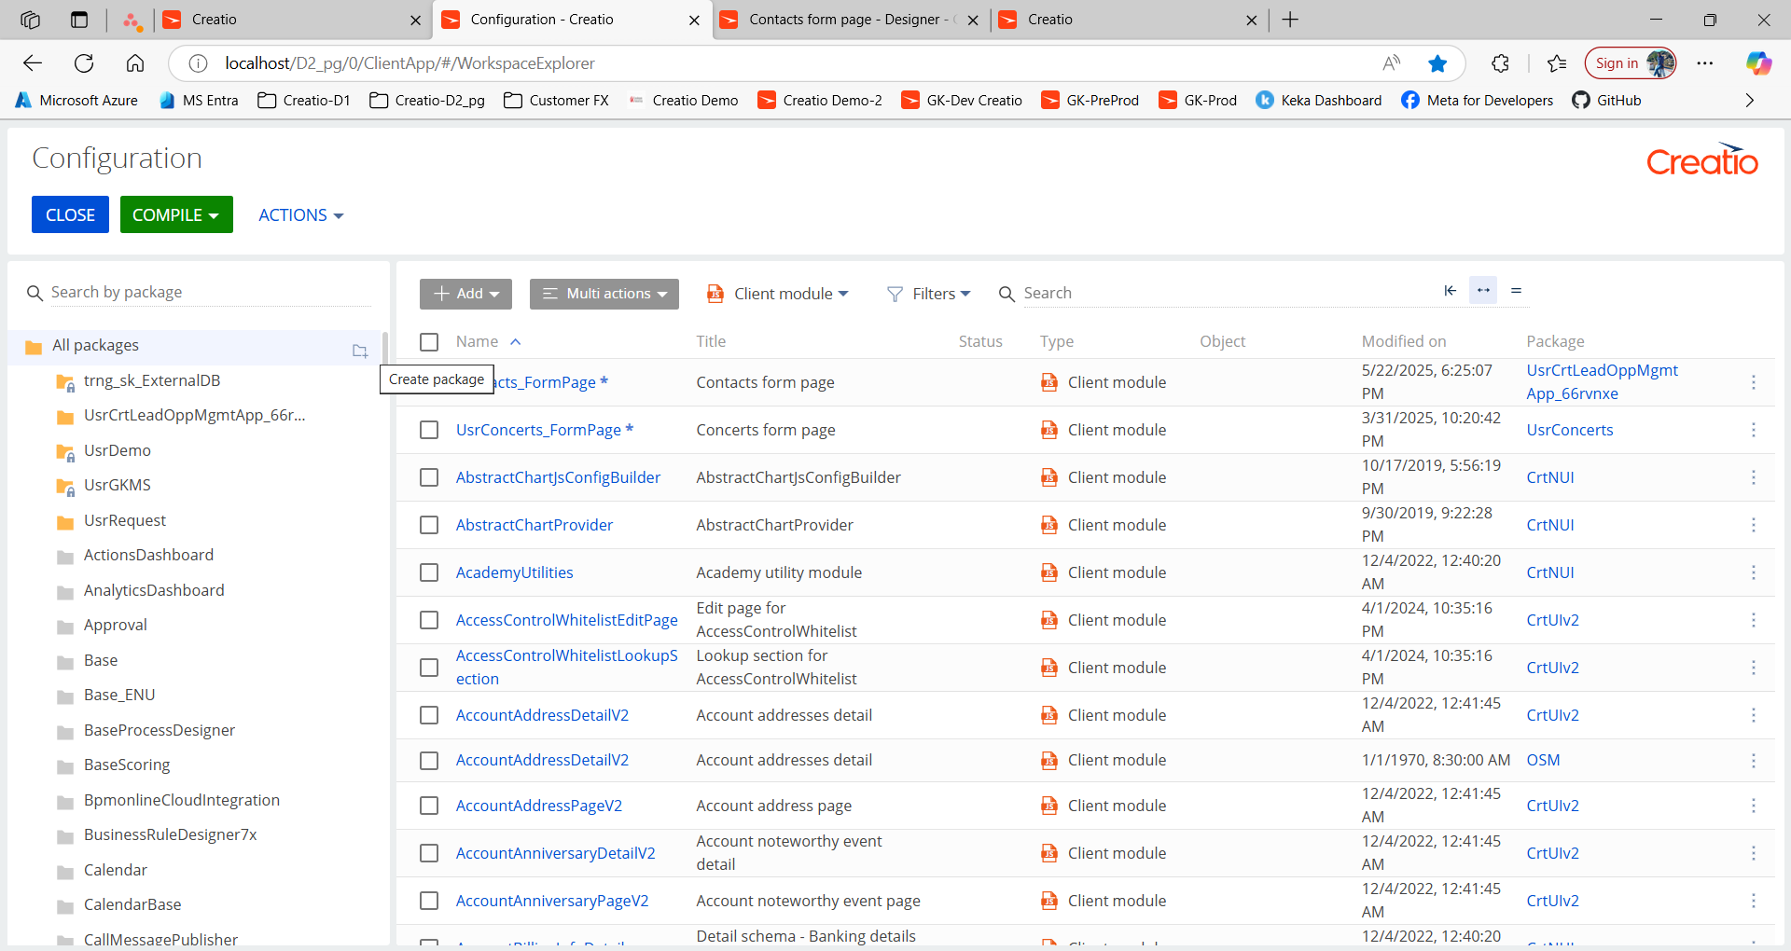1791x951 pixels.
Task: Click the trng_sk_ExternalDB locked package icon
Action: (x=65, y=382)
